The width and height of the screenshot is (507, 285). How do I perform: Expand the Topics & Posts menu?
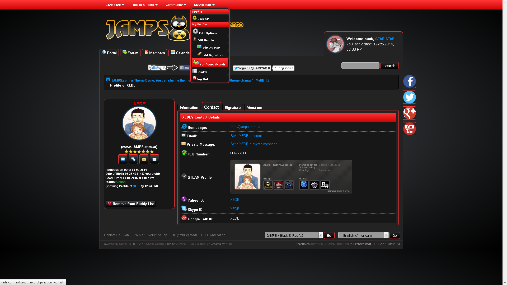point(145,5)
